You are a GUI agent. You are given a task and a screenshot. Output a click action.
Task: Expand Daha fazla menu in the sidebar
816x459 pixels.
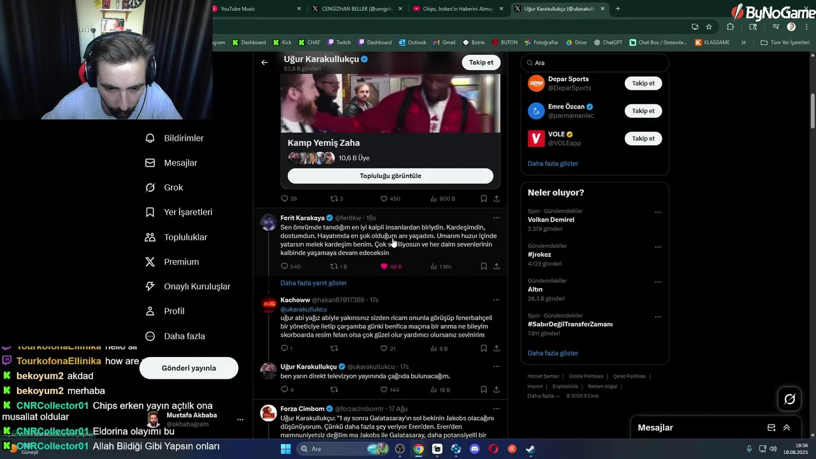175,336
